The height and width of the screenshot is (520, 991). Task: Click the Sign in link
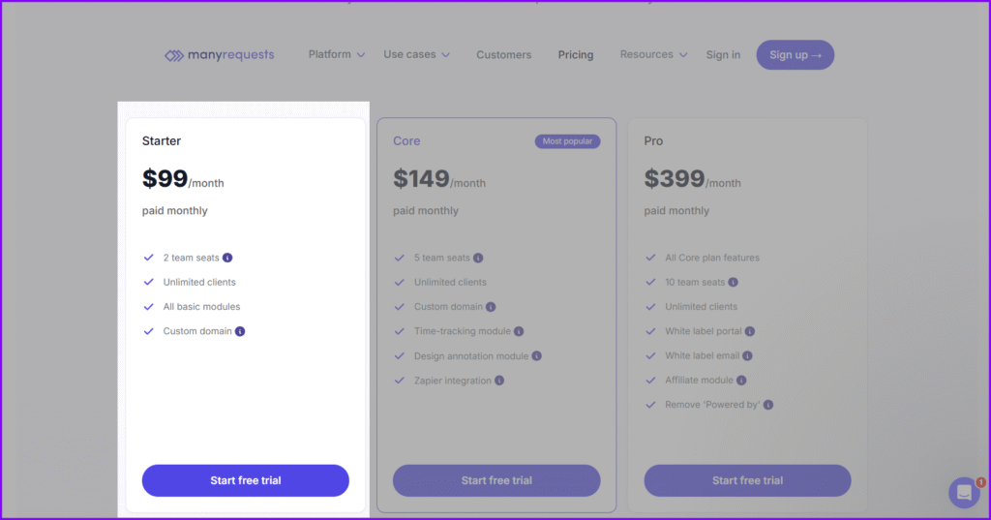(723, 55)
